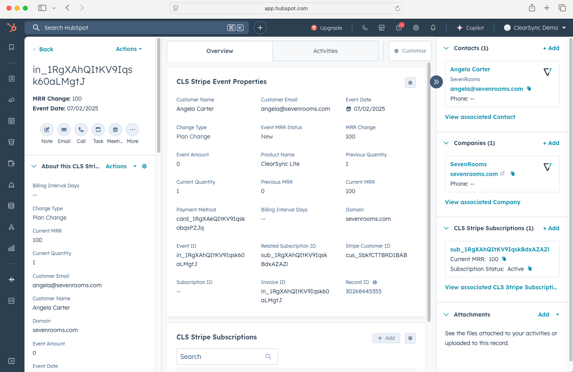Open the Bookmarks sidebar icon
This screenshot has width=573, height=372.
(x=11, y=47)
